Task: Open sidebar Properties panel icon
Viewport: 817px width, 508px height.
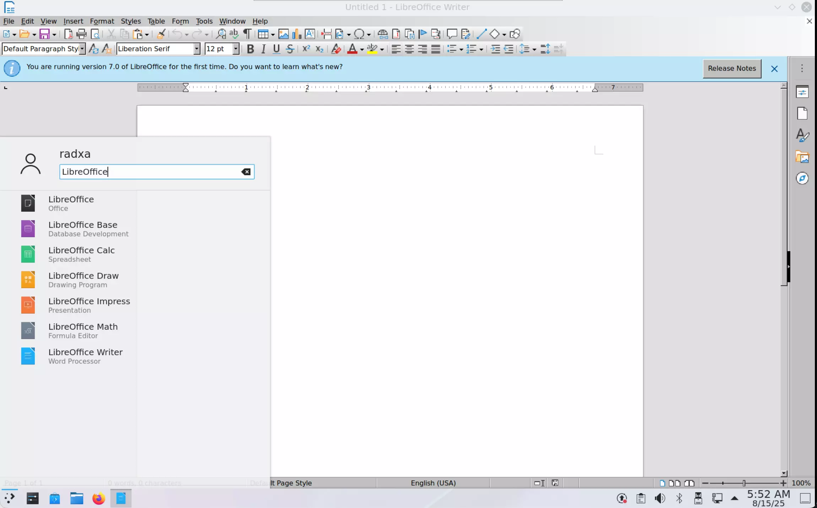Action: click(802, 92)
